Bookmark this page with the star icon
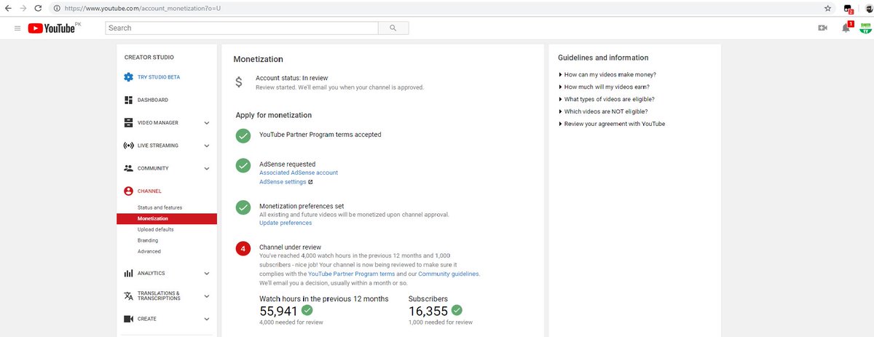 tap(828, 8)
